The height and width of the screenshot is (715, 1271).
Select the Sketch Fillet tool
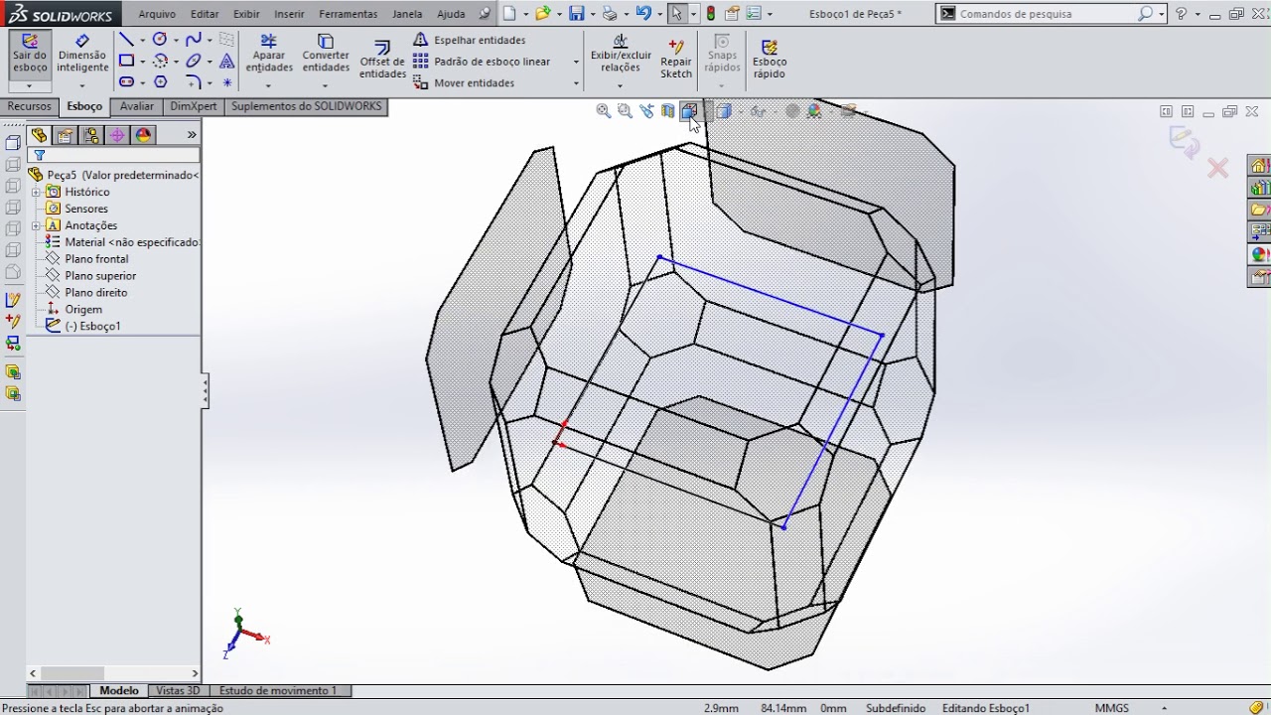[193, 82]
